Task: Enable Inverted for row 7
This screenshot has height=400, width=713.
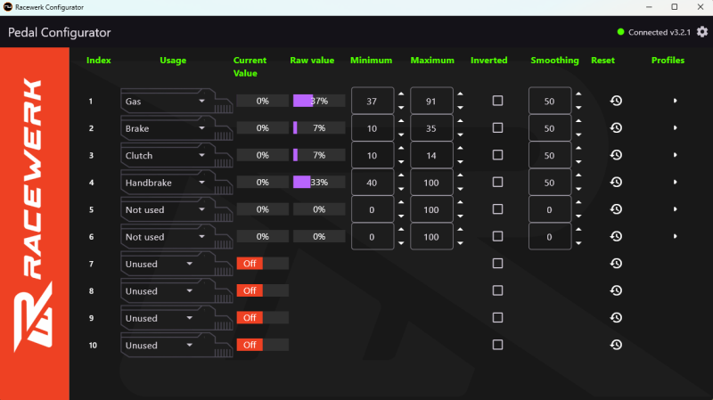Action: (497, 263)
